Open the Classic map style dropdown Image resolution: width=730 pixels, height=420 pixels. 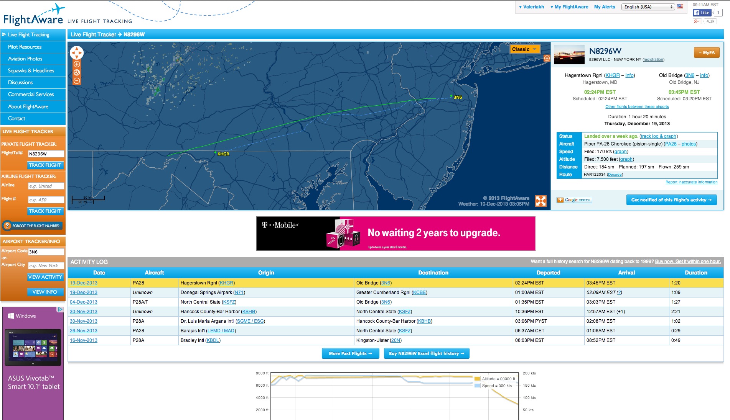[525, 49]
